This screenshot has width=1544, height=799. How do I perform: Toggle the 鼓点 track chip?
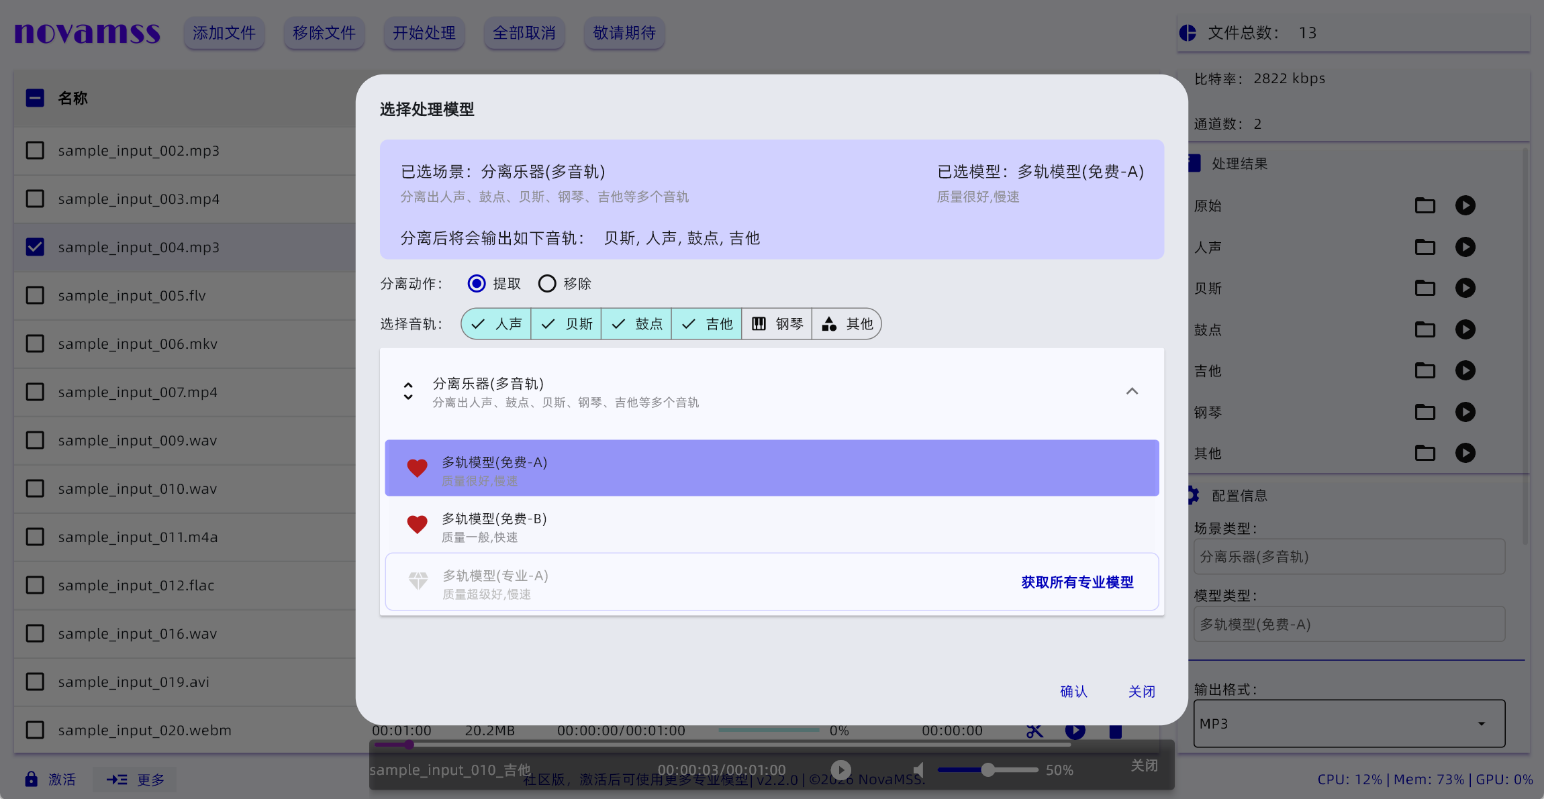[x=636, y=324]
